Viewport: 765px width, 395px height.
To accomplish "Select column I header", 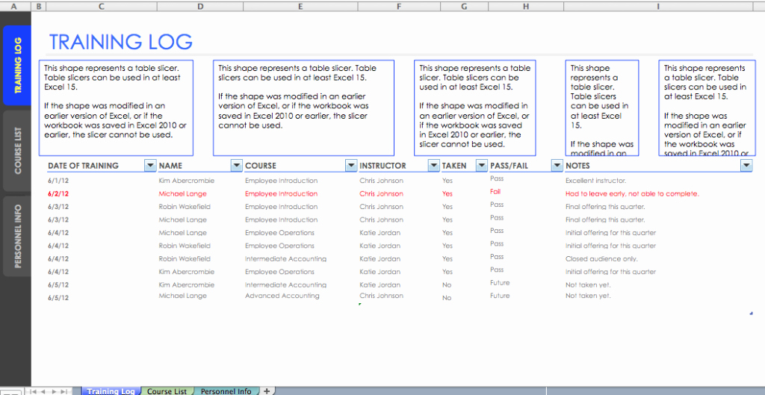I will click(x=659, y=6).
